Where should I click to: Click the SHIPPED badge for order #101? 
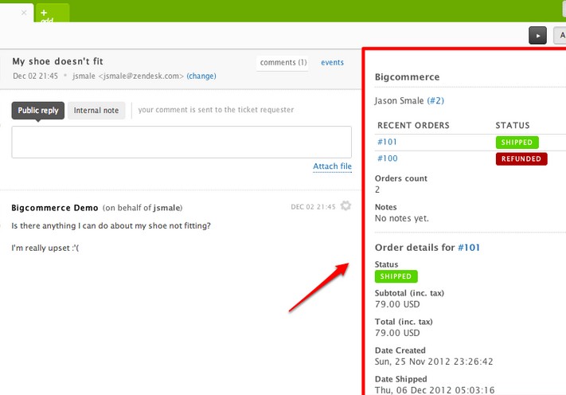pyautogui.click(x=517, y=143)
